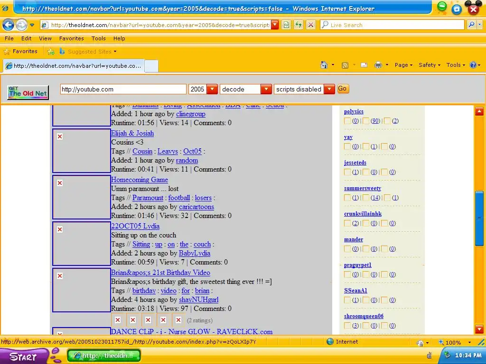Open the summersweety user link
This screenshot has height=364, width=486.
(x=362, y=188)
